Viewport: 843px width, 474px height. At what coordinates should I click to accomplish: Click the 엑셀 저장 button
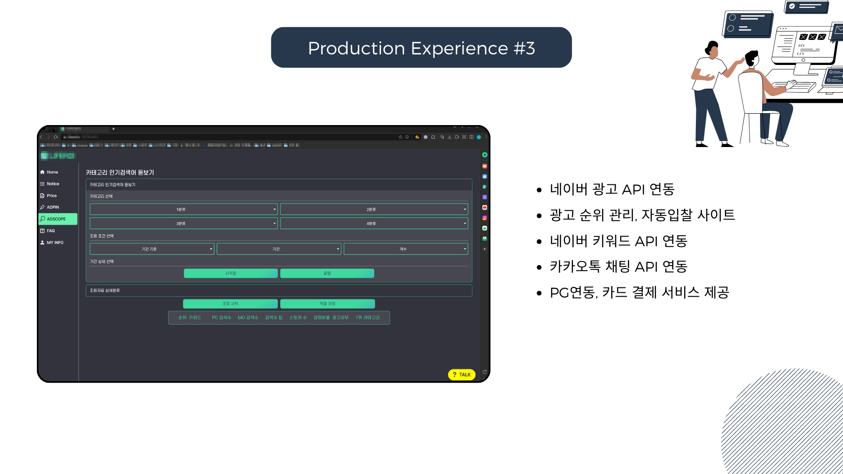pos(328,304)
